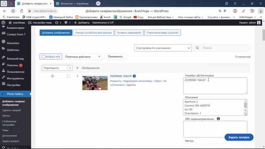Screen dimensions: 265x149
Task: Toggle the Перетащить drag switch
Action: 69,68
